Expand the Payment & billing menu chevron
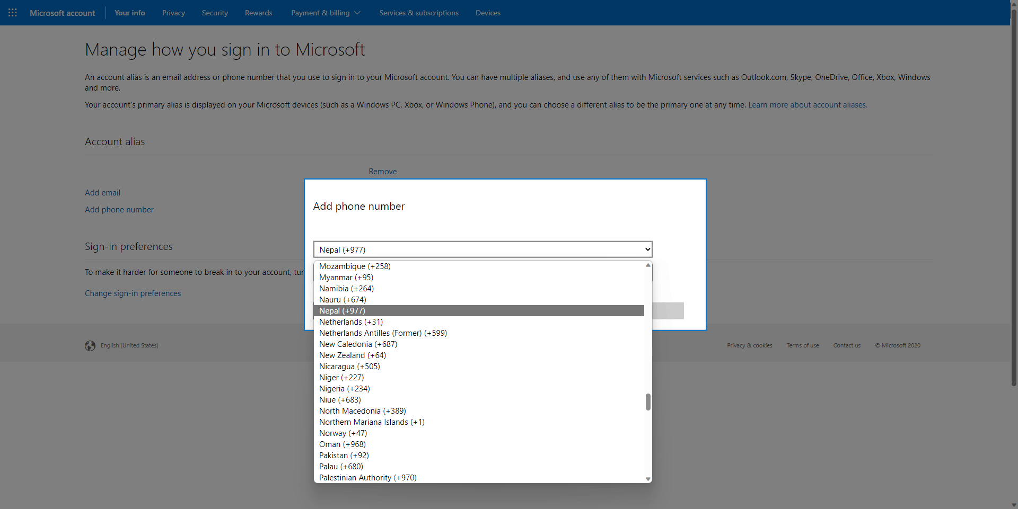 357,13
